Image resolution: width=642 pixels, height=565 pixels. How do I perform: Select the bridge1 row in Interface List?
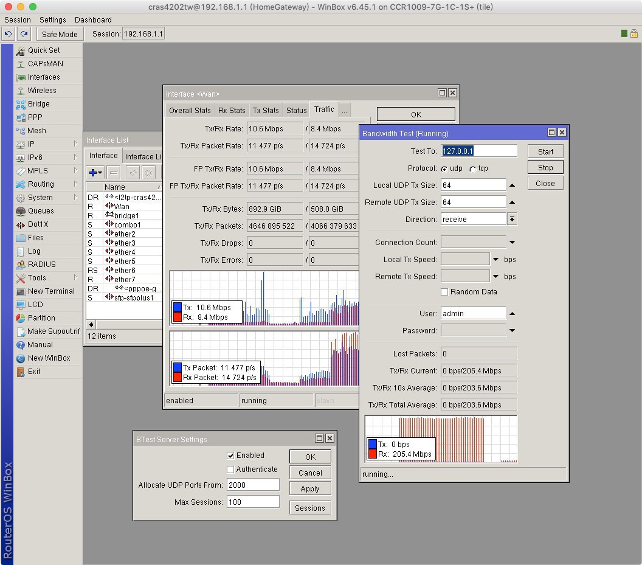125,215
